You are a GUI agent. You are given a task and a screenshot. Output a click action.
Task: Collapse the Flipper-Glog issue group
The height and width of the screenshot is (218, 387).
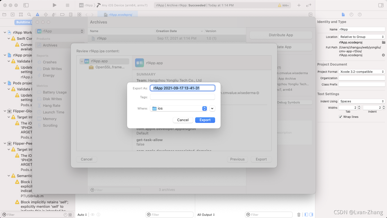(x=5, y=111)
